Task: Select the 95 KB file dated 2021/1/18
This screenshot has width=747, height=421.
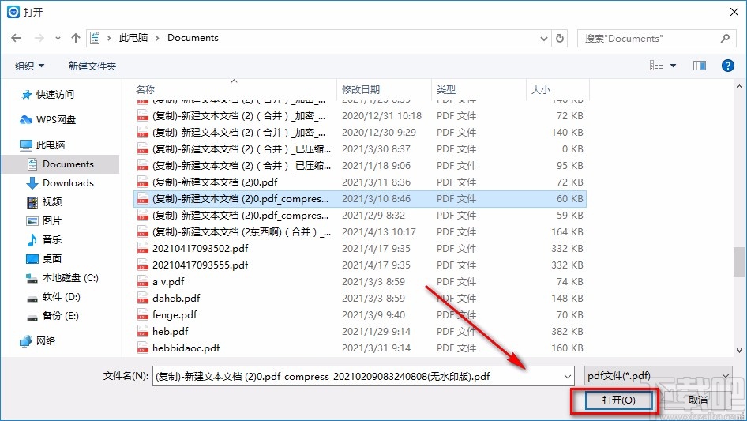Action: coord(360,165)
